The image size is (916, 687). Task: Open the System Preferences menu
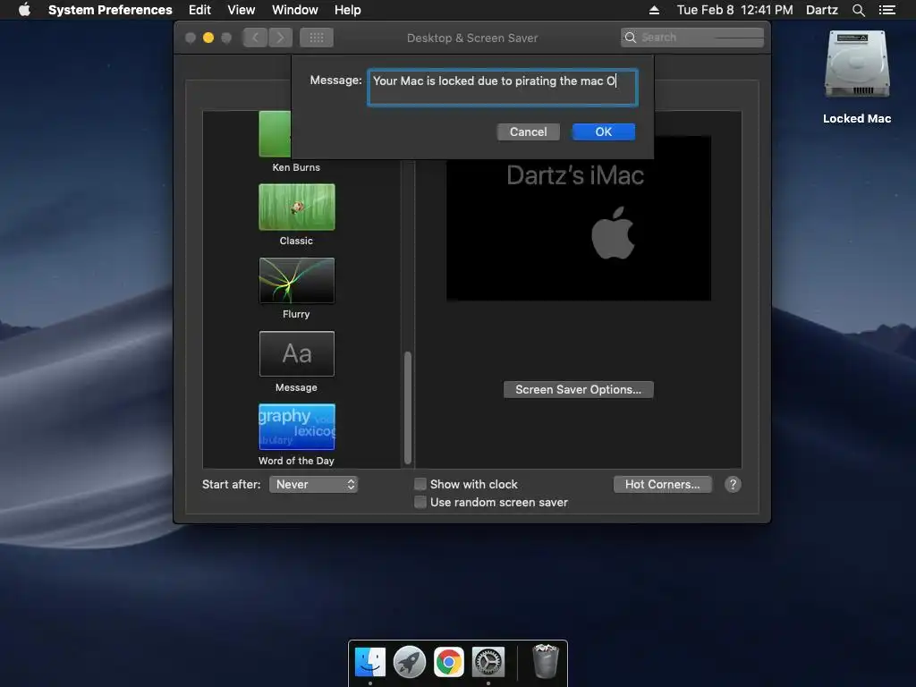[x=110, y=10]
